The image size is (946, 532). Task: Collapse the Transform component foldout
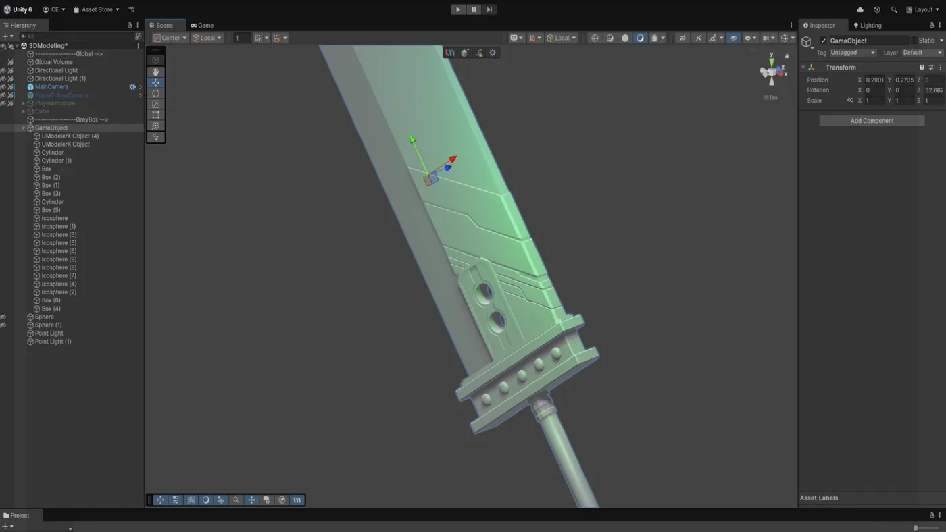pyautogui.click(x=803, y=68)
